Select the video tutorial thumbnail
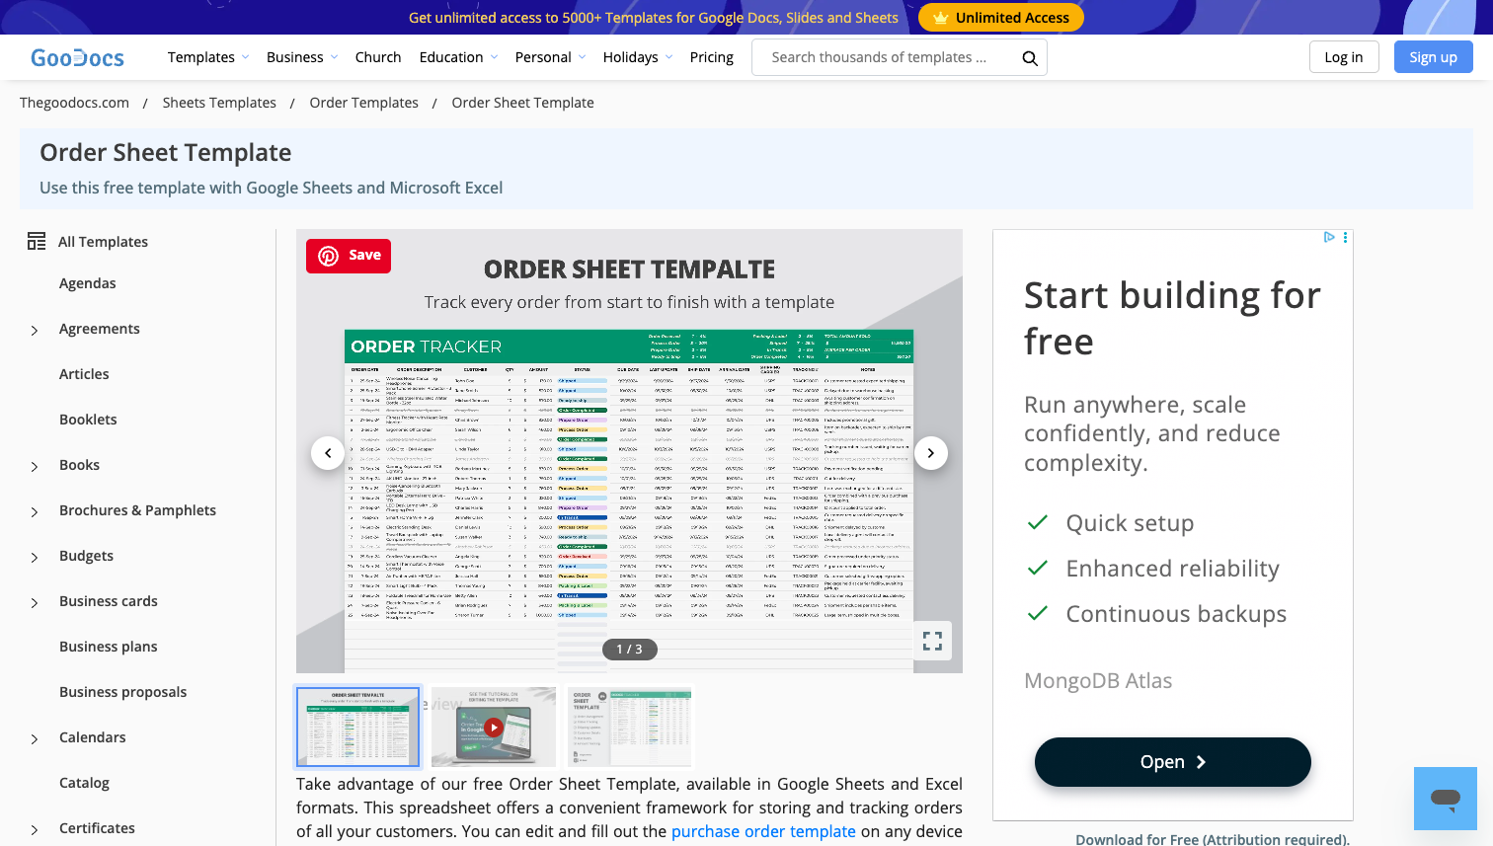Screen dimensions: 1493x846 click(x=494, y=728)
